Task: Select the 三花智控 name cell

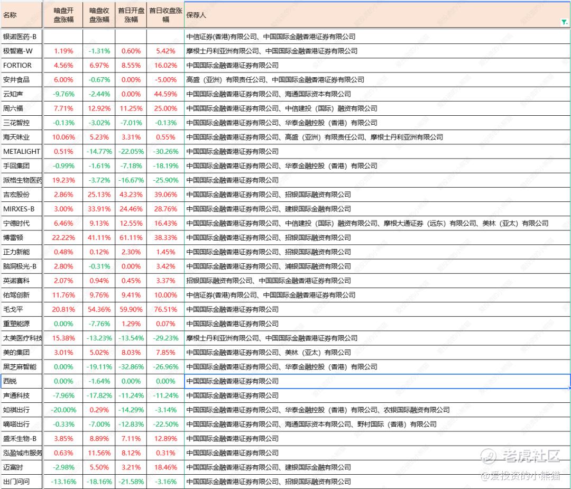Action: [22, 123]
